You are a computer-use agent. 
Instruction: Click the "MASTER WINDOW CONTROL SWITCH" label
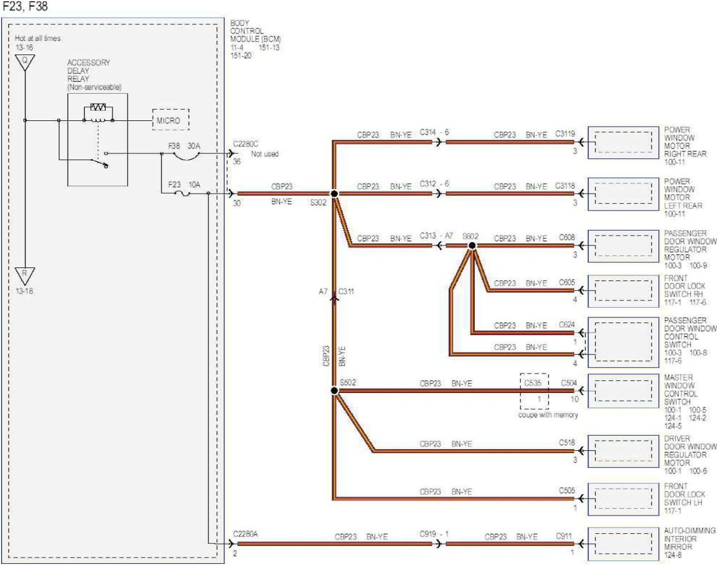tap(681, 390)
